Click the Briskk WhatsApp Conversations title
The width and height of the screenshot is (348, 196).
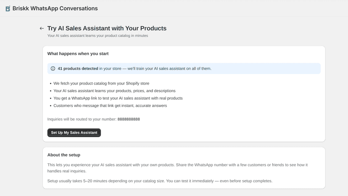55,8
